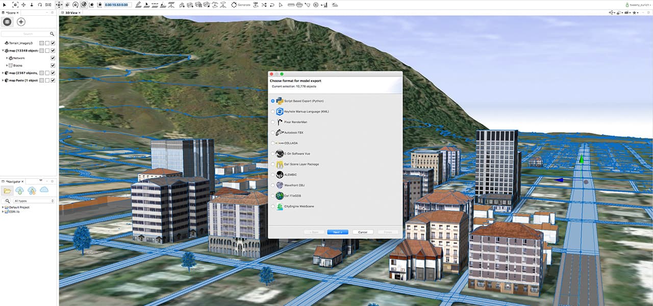Click the rotate tool in toolbar
Viewport: 653px width, 306px height.
(40, 5)
